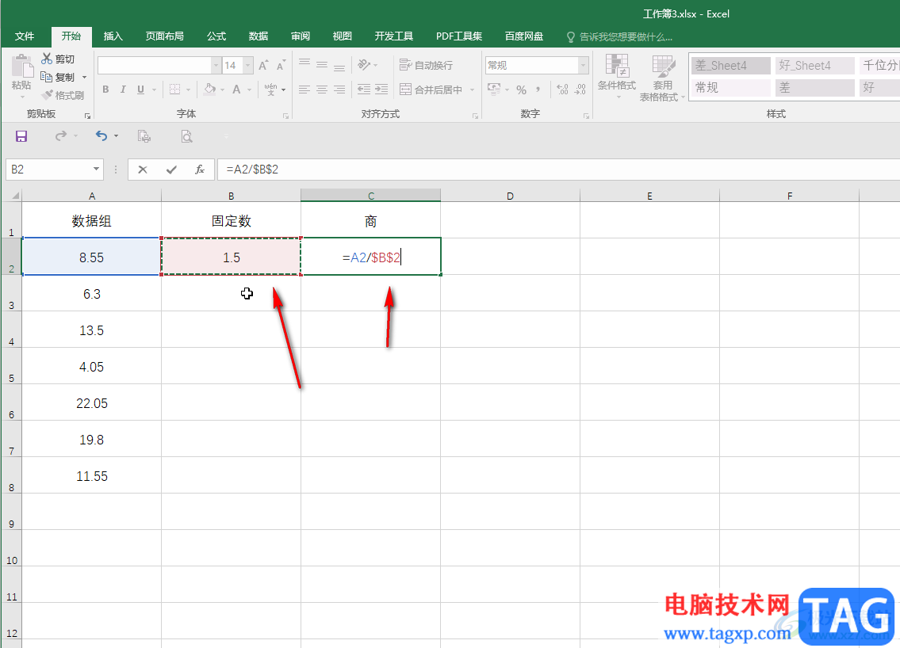
Task: Click the Format Painter brush icon
Action: tap(47, 94)
